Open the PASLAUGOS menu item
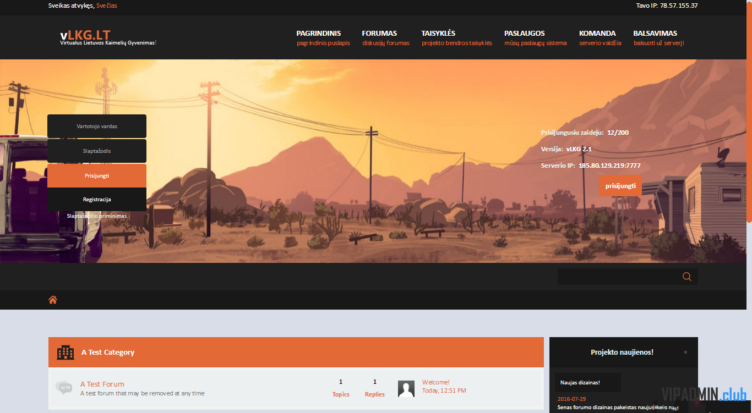The image size is (752, 413). tap(535, 37)
